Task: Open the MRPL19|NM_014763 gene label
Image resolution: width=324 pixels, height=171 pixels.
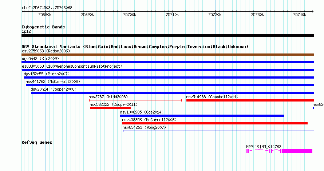Action: tap(264, 147)
